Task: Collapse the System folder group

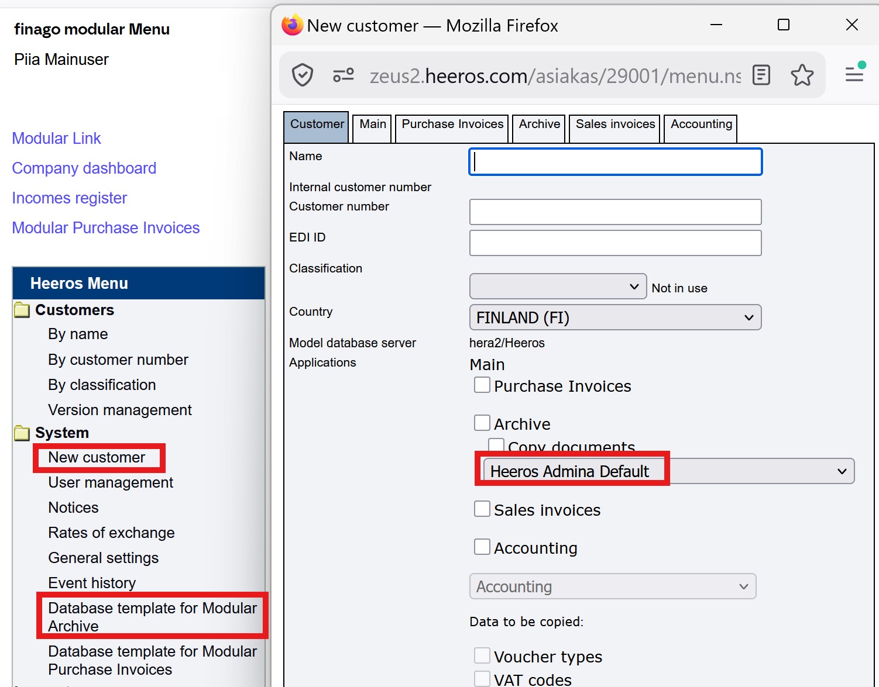Action: coord(62,433)
